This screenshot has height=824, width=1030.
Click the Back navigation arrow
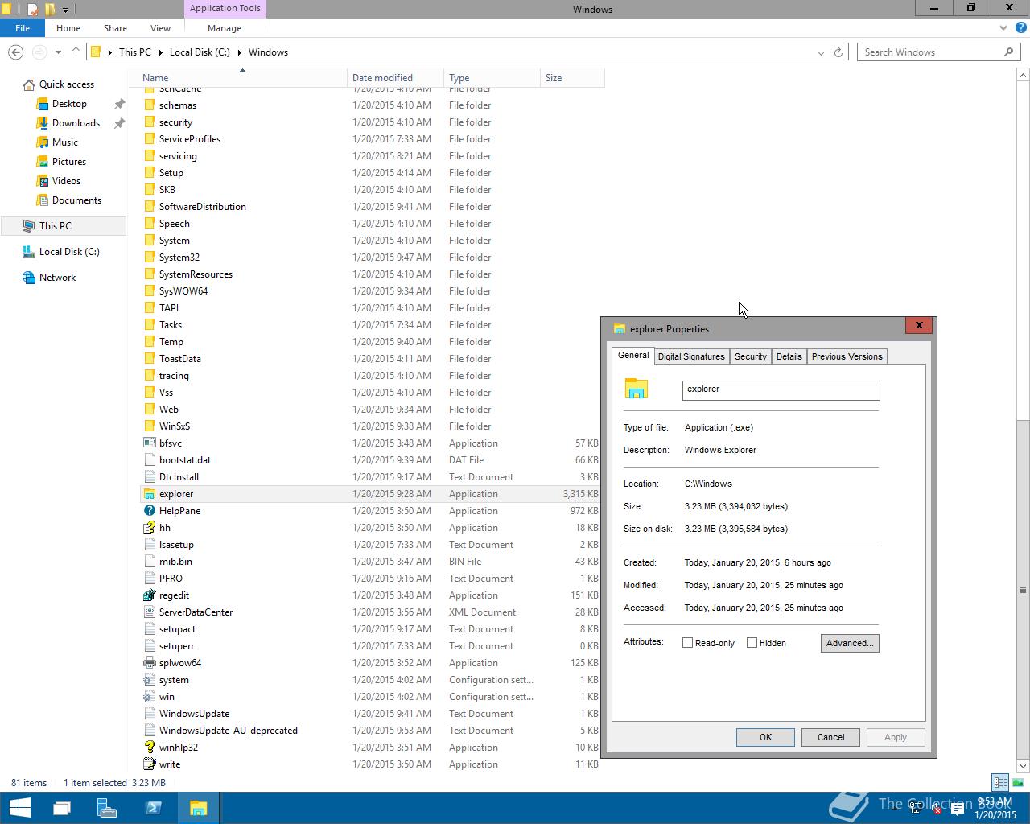coord(15,52)
